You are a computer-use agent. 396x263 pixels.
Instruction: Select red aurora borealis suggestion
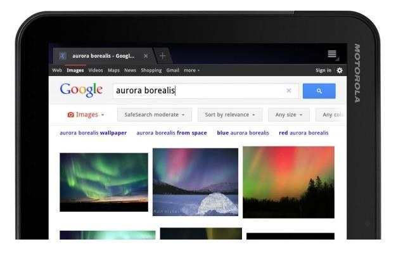303,133
